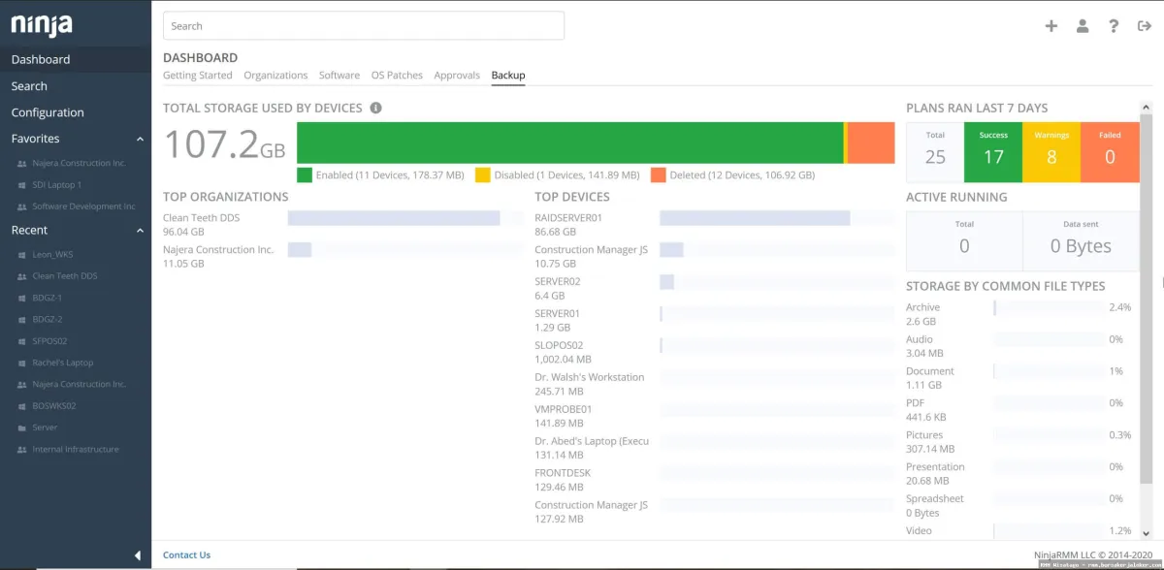Click device icon beside BDGZ-1
This screenshot has height=570, width=1164.
tap(22, 299)
